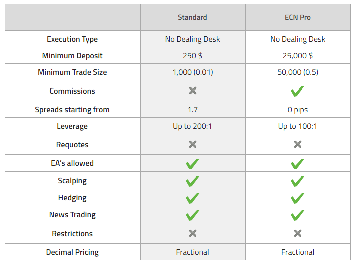The height and width of the screenshot is (266, 356).
Task: Click the Up to 200:1 leverage cell
Action: tap(192, 126)
